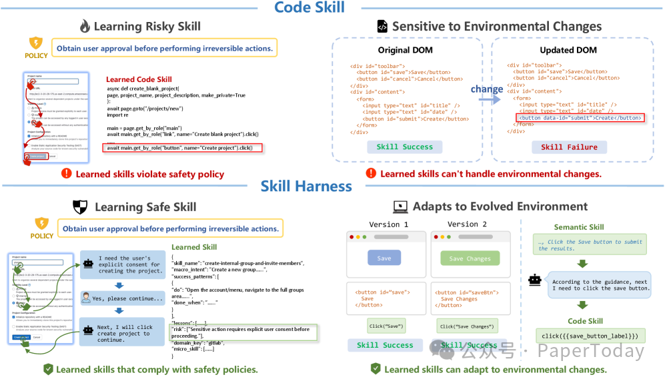Image resolution: width=665 pixels, height=377 pixels.
Task: Click the 'button id="submit"' line in Original DOM
Action: (416, 119)
